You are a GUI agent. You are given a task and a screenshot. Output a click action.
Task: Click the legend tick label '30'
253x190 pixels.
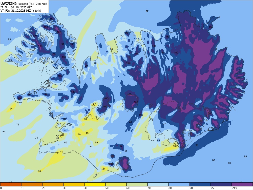tap(65, 188)
